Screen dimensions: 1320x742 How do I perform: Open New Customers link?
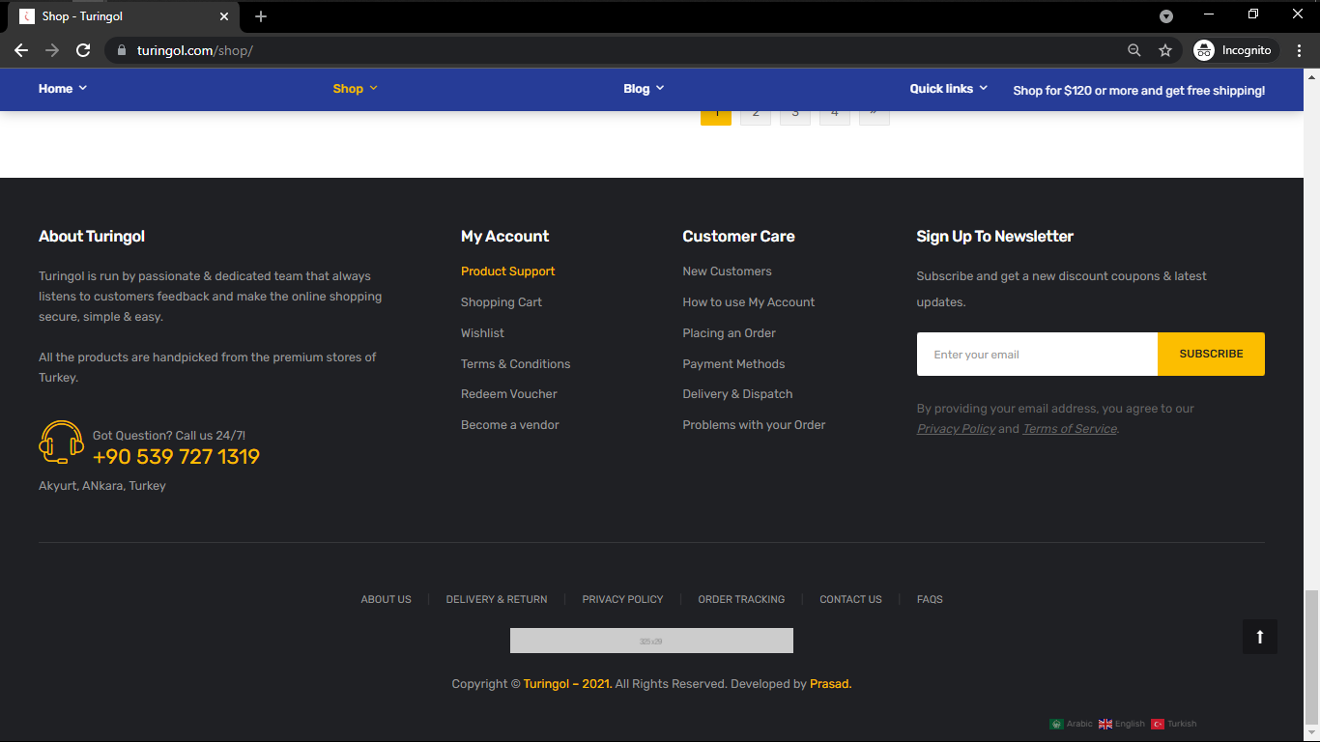coord(727,271)
